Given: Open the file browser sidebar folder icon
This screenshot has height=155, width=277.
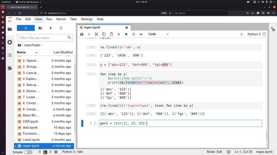Looking at the screenshot, I should [x=10, y=29].
